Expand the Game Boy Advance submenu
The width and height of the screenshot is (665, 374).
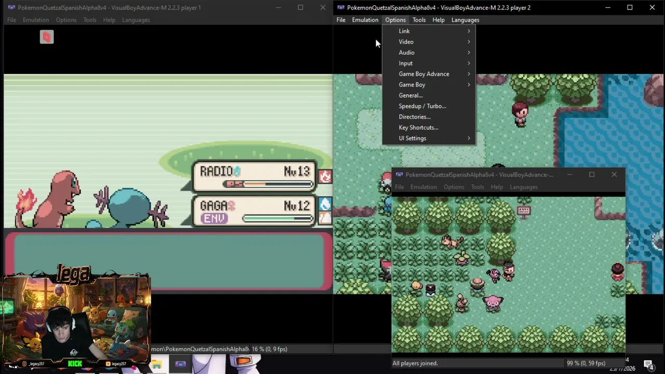pos(429,74)
